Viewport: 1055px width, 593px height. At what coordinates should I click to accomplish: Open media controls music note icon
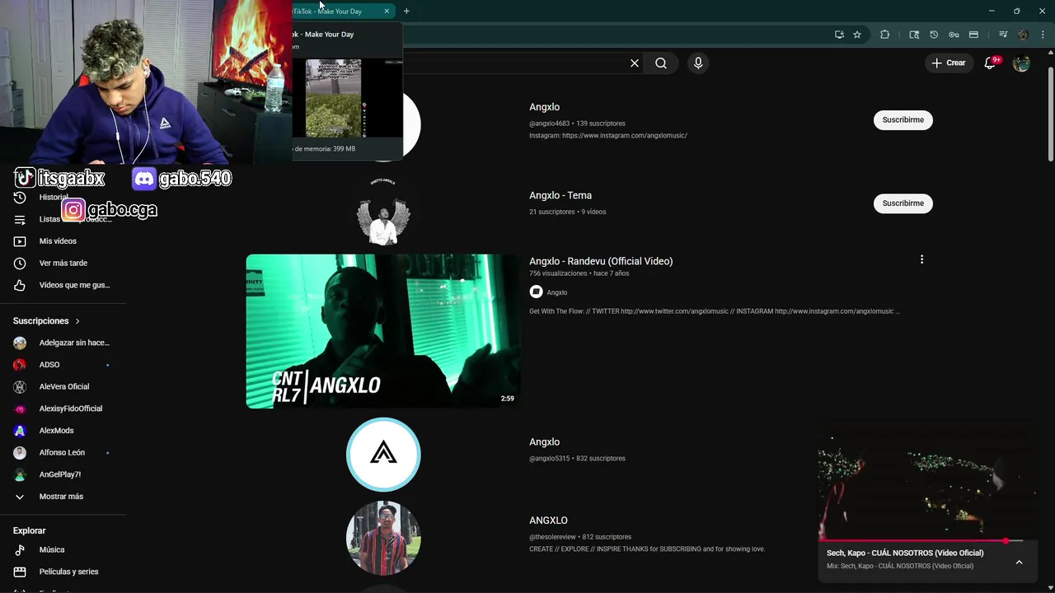(x=1003, y=35)
